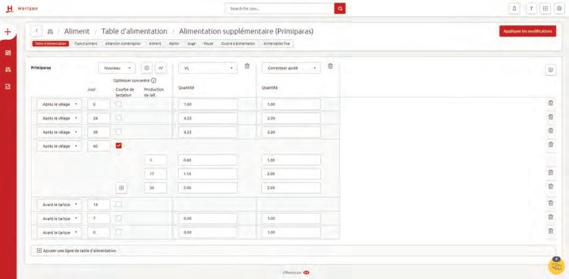569x279 pixels.
Task: Click the curve graph icon next to Nouveau
Action: (x=161, y=68)
